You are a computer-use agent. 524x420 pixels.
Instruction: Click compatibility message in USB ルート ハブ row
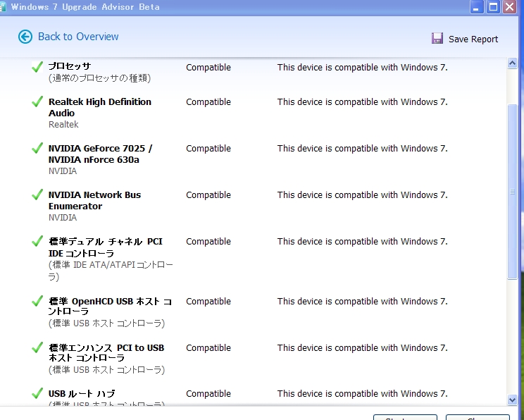tap(363, 394)
